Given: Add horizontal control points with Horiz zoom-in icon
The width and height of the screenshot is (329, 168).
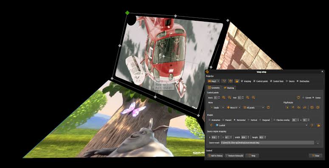Looking at the screenshot, I should click(224, 98).
